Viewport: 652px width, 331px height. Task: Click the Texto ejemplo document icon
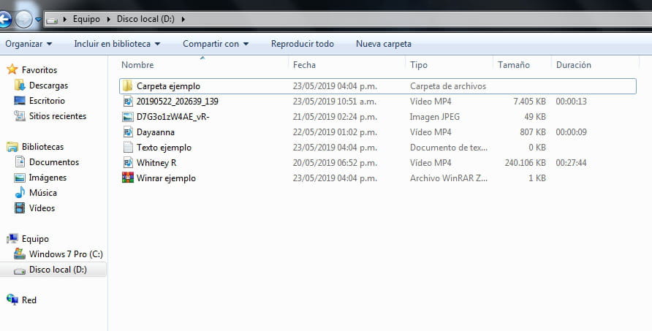click(x=128, y=147)
